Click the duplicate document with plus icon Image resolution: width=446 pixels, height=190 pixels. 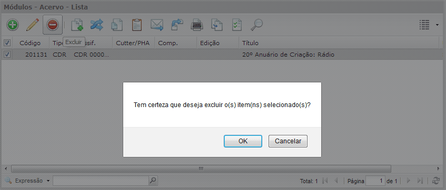click(x=77, y=25)
